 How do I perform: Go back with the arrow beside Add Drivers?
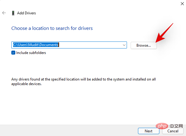point(4,13)
